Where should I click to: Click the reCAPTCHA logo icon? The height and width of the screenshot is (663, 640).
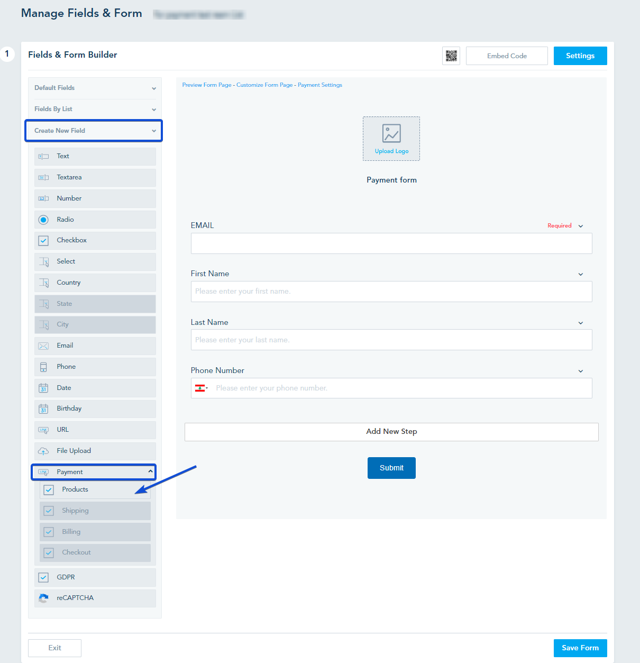(x=43, y=598)
